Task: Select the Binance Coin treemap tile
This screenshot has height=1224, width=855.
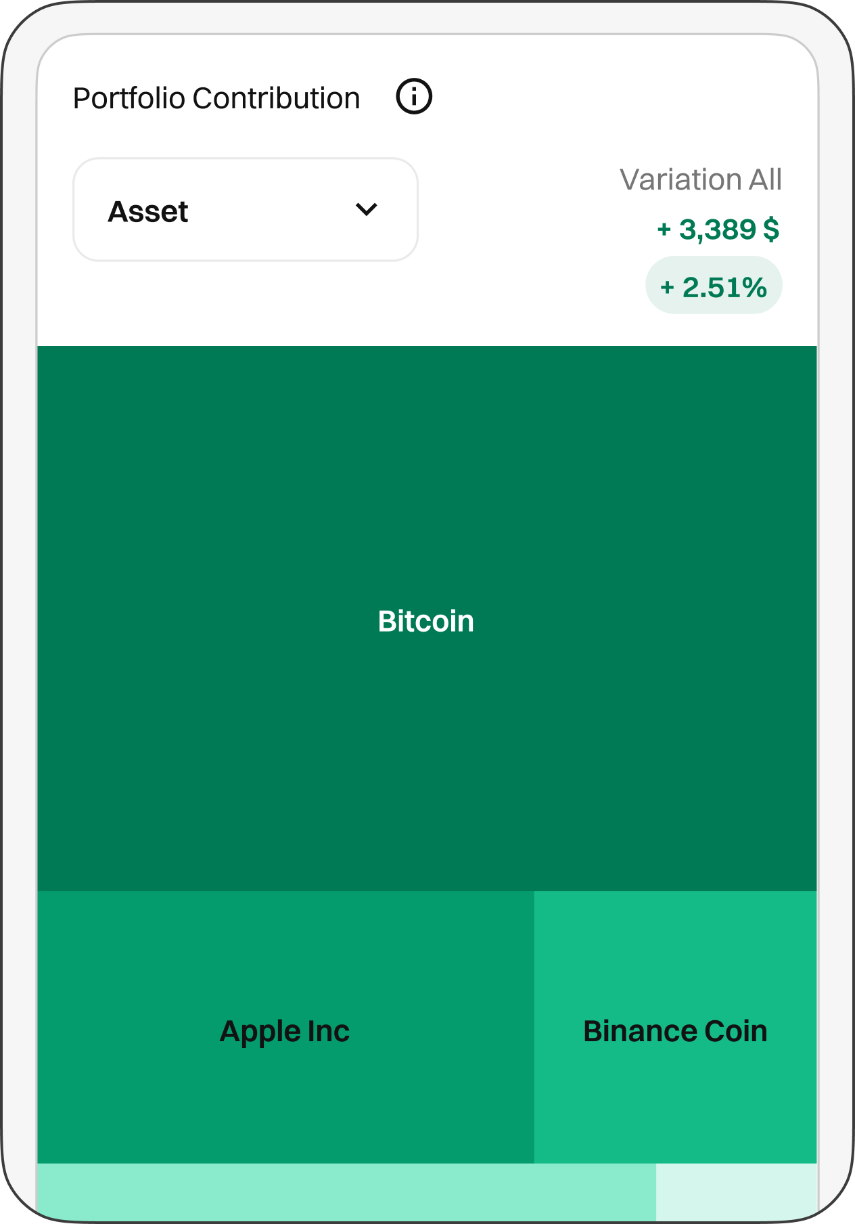Action: [675, 961]
